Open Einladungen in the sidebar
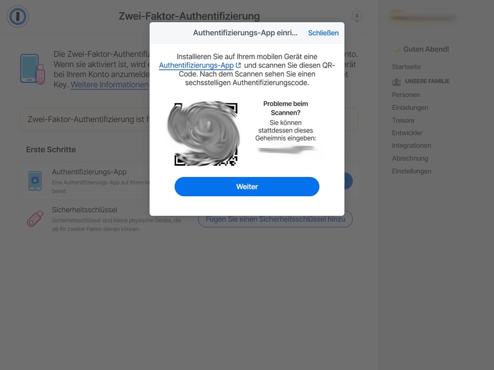This screenshot has height=370, width=494. [x=410, y=107]
